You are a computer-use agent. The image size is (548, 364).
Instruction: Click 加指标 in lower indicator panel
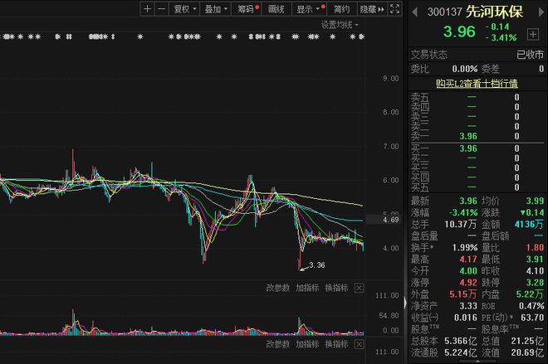[x=307, y=344]
